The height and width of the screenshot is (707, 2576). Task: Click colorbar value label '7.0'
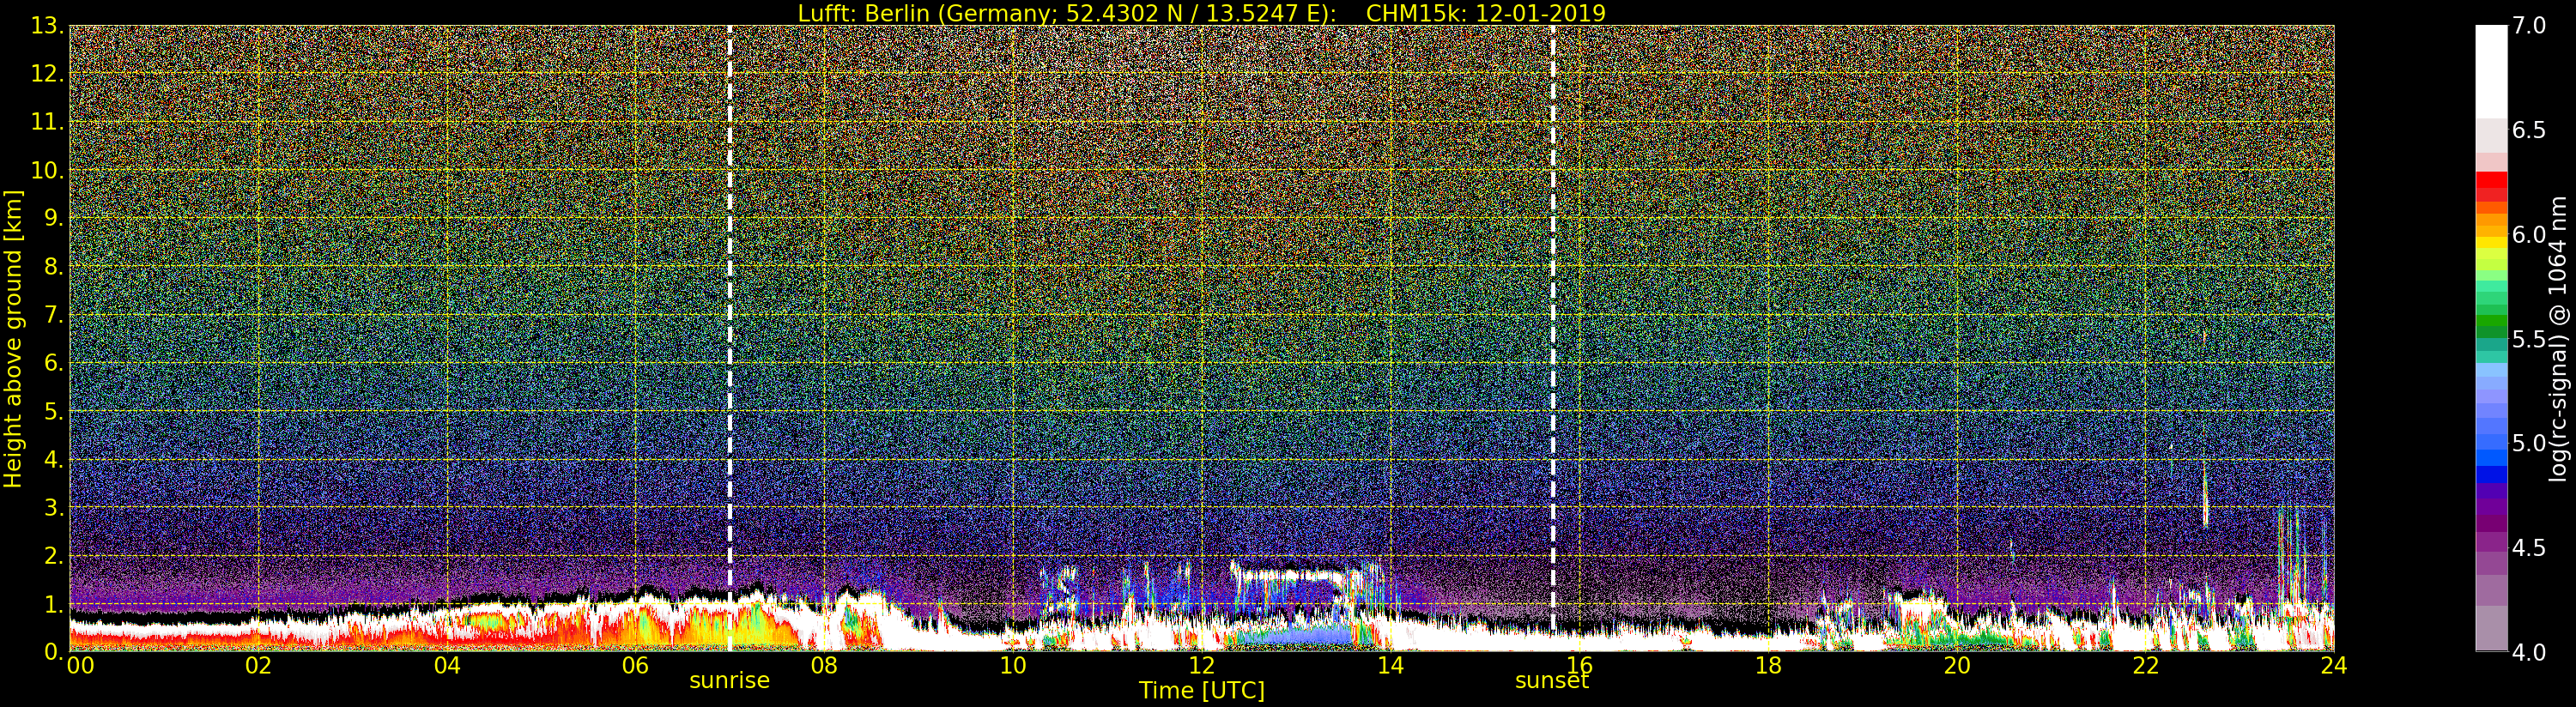[2529, 26]
